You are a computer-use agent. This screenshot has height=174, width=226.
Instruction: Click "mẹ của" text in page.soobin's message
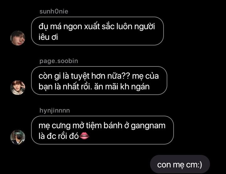coord(145,76)
